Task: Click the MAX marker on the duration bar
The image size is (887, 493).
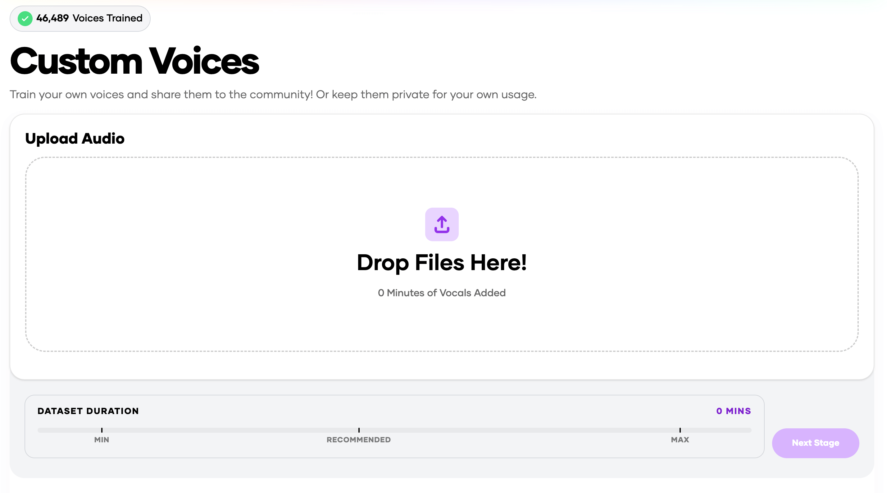Action: (x=680, y=430)
